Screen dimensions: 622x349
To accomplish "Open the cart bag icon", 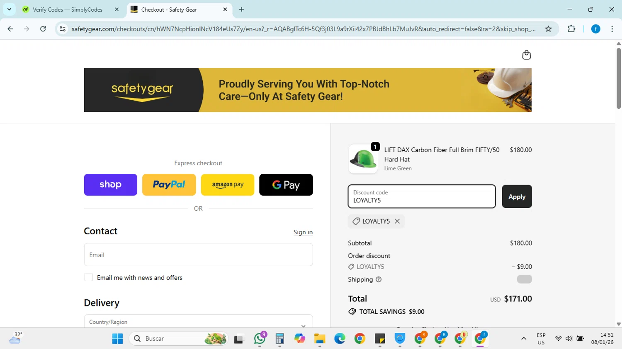I will pos(526,55).
